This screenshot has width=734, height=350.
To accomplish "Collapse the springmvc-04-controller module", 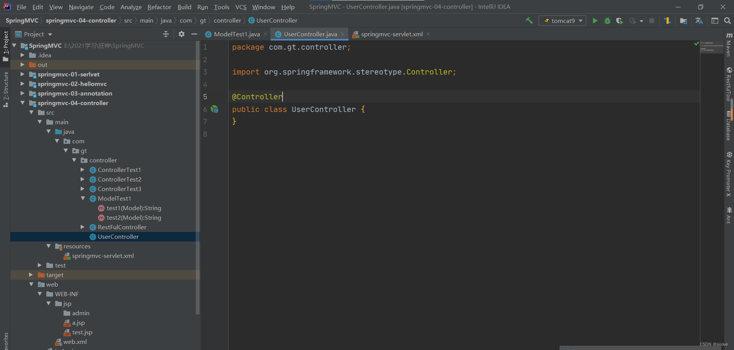I will 22,103.
